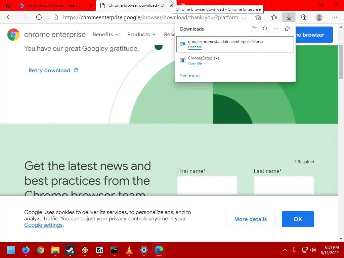Open the tab actions menu icon
This screenshot has height=258, width=344.
click(8, 5)
